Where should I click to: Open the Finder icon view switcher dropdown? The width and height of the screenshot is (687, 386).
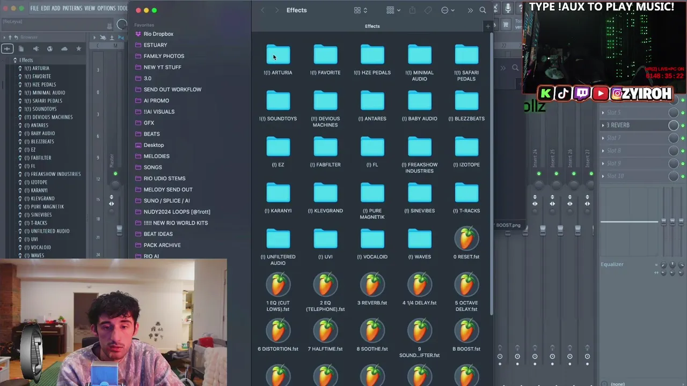point(361,10)
